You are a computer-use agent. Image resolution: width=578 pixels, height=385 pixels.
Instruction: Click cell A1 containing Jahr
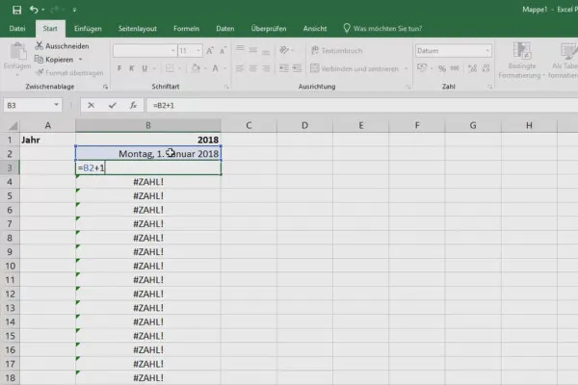pyautogui.click(x=47, y=140)
